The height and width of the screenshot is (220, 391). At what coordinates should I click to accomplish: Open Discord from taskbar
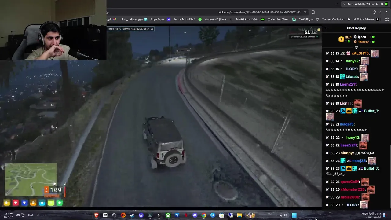195,215
